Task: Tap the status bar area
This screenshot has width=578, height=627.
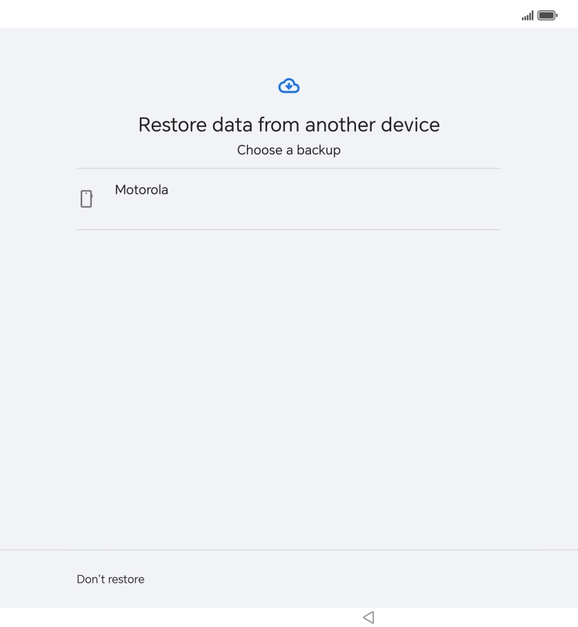Action: (289, 15)
